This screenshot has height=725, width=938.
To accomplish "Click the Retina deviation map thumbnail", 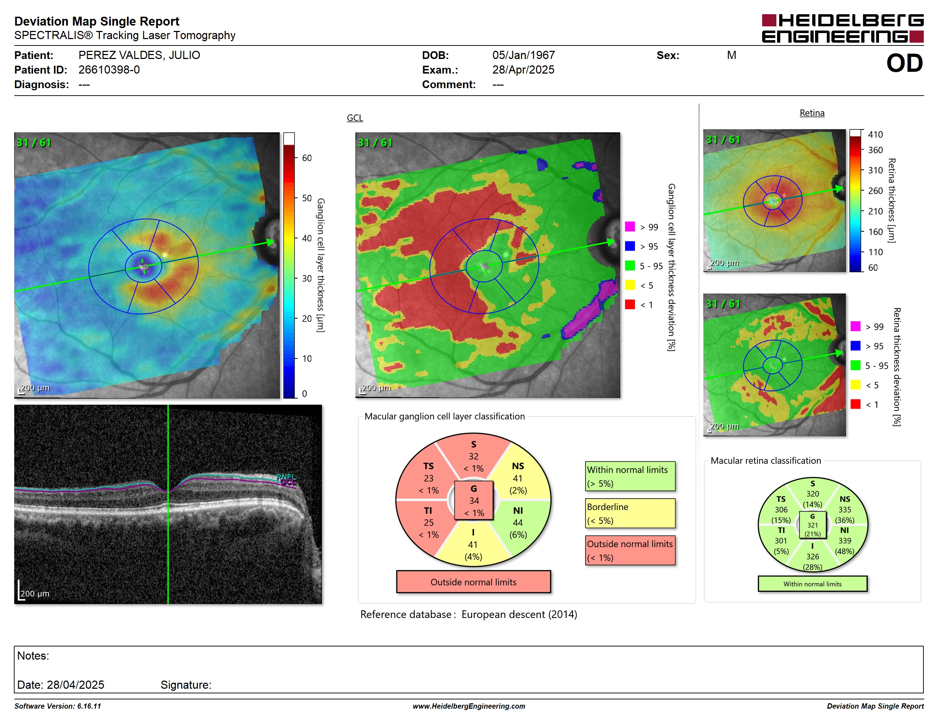I will (774, 365).
